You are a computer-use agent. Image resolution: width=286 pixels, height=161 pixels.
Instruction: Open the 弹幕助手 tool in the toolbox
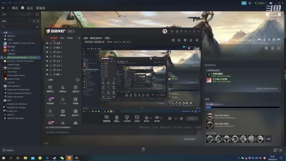50,89
